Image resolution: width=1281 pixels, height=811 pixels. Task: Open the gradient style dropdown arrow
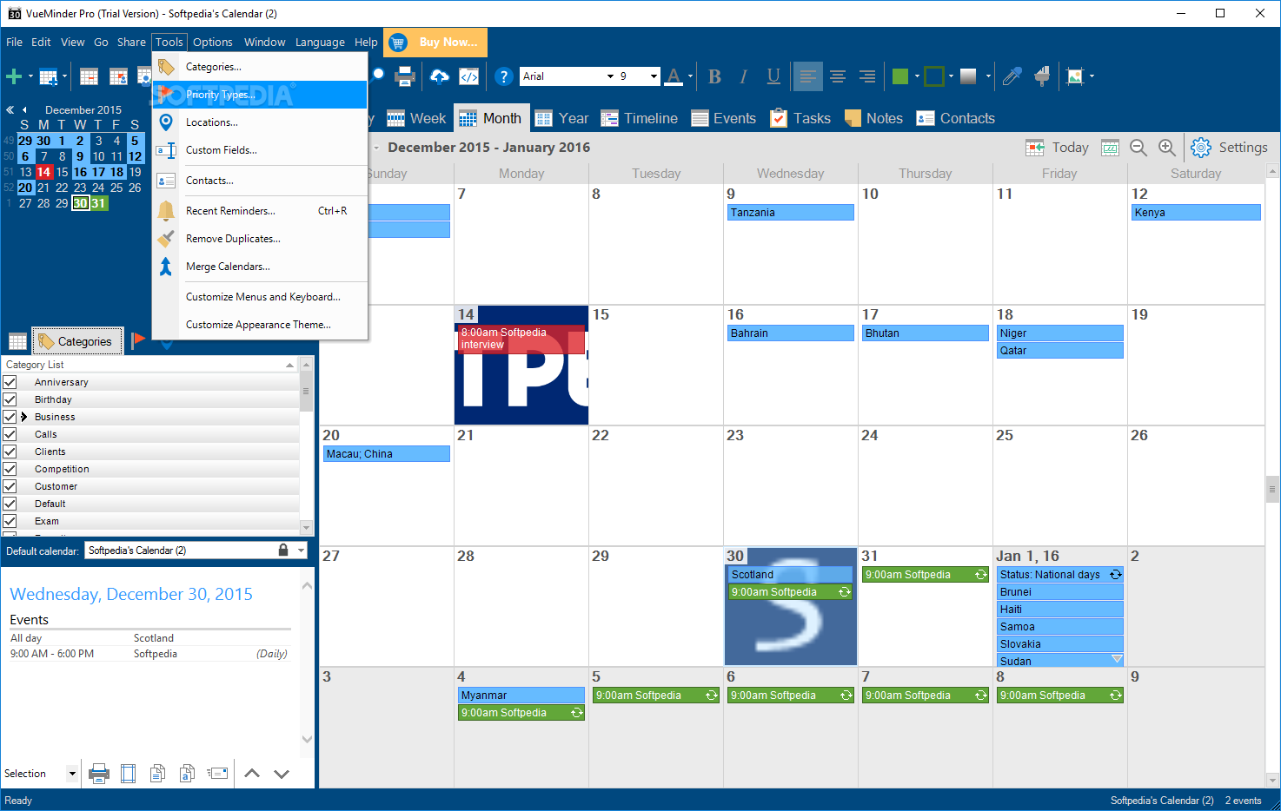click(988, 76)
